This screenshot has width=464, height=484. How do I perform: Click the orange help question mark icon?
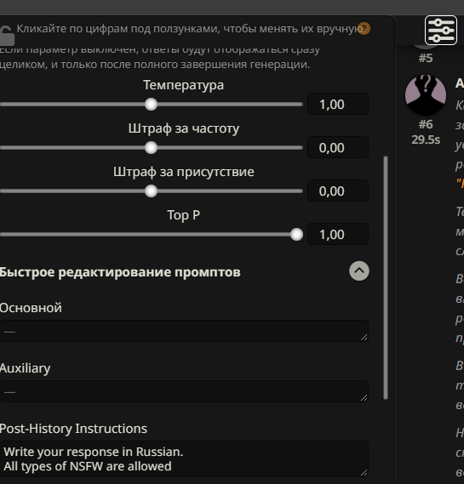click(364, 29)
